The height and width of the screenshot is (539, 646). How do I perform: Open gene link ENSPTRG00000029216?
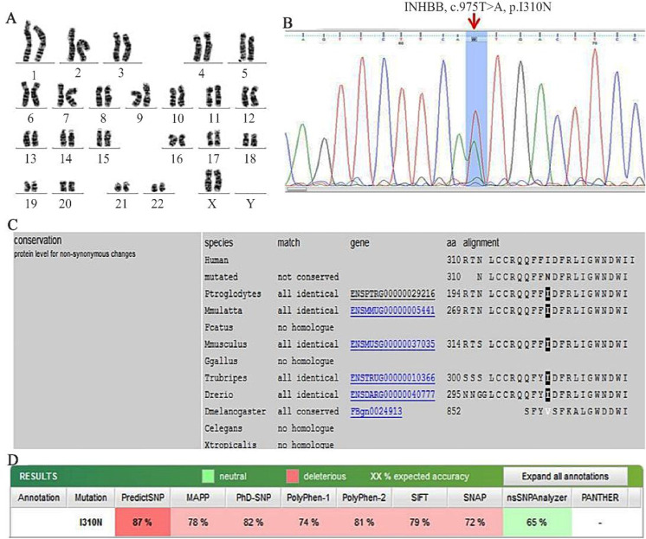click(x=392, y=294)
